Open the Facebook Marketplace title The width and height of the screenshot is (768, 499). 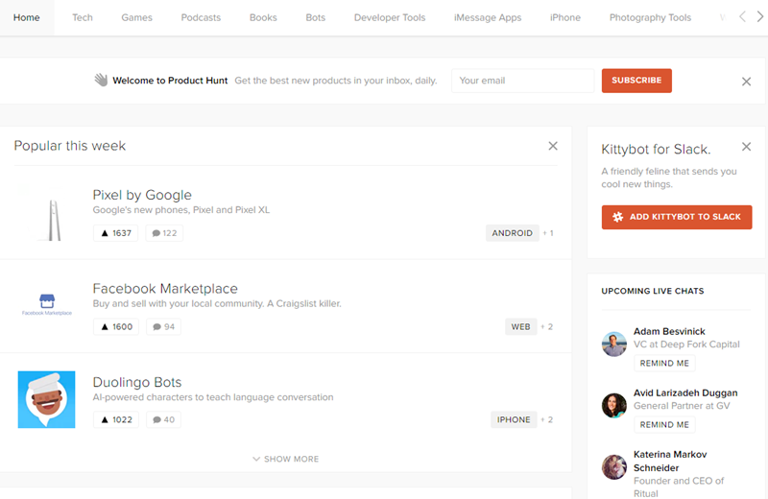165,289
